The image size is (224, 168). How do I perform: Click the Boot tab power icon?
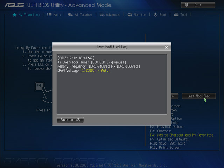(155, 15)
